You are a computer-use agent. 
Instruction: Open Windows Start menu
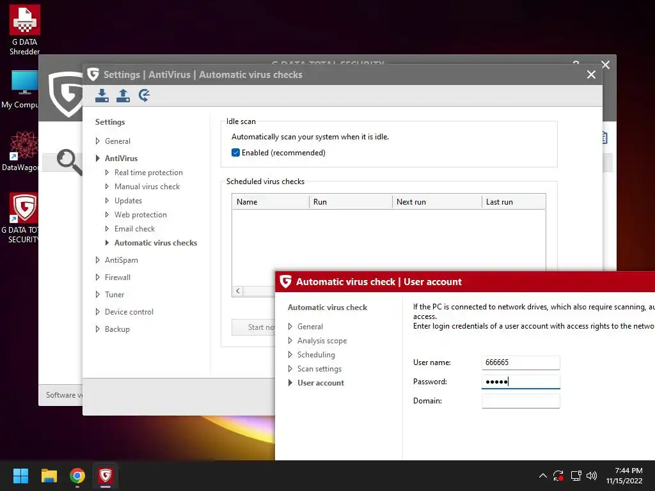click(x=20, y=476)
